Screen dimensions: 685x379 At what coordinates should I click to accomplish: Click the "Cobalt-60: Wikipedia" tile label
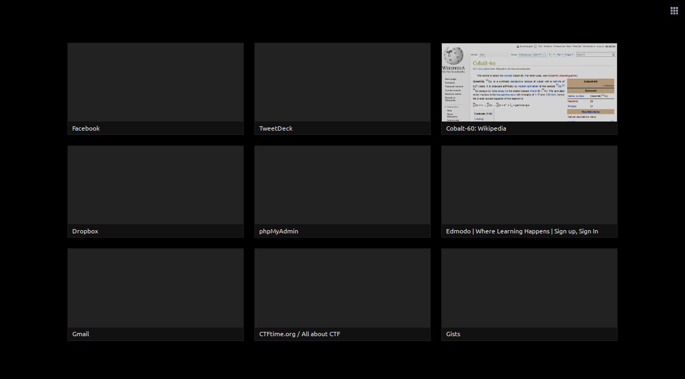tap(476, 128)
